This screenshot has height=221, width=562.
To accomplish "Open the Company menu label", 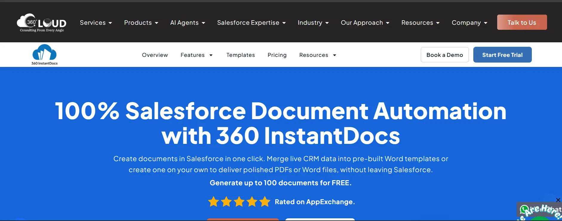I will tap(466, 23).
